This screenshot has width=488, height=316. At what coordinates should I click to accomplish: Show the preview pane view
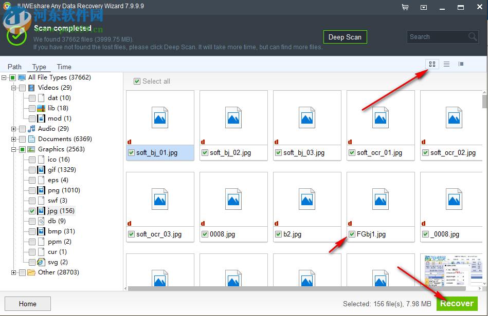coord(461,64)
